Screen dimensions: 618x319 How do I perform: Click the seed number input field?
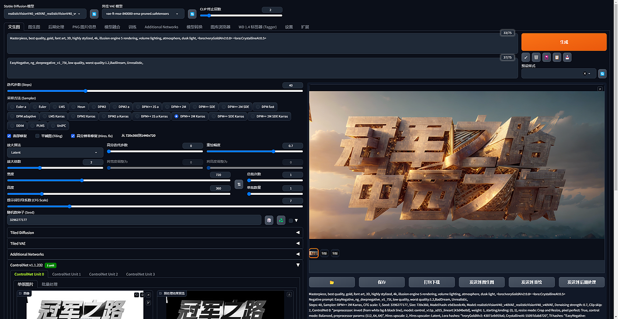134,220
